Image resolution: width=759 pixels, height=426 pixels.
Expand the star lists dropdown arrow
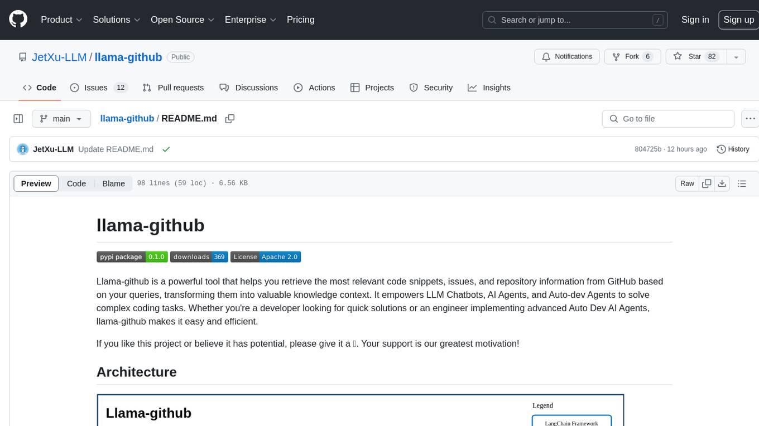click(736, 57)
